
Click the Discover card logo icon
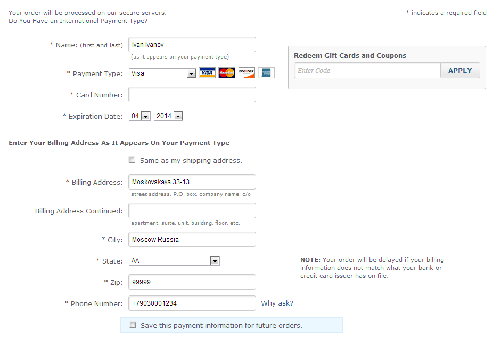coord(247,73)
